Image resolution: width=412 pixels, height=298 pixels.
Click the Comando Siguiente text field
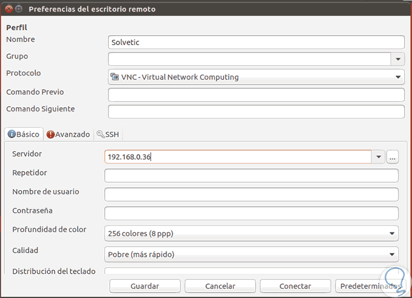coord(256,111)
